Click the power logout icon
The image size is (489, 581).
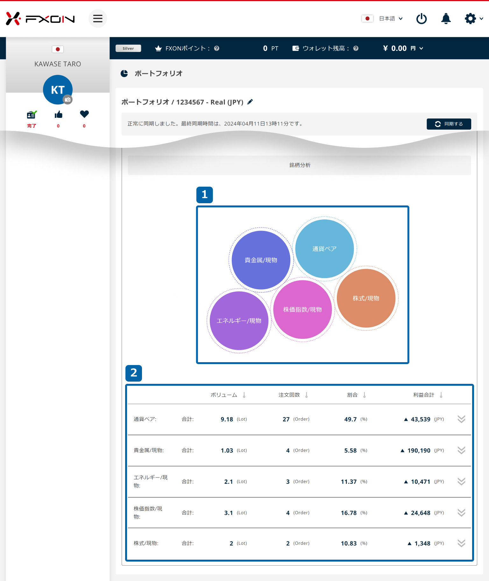422,18
